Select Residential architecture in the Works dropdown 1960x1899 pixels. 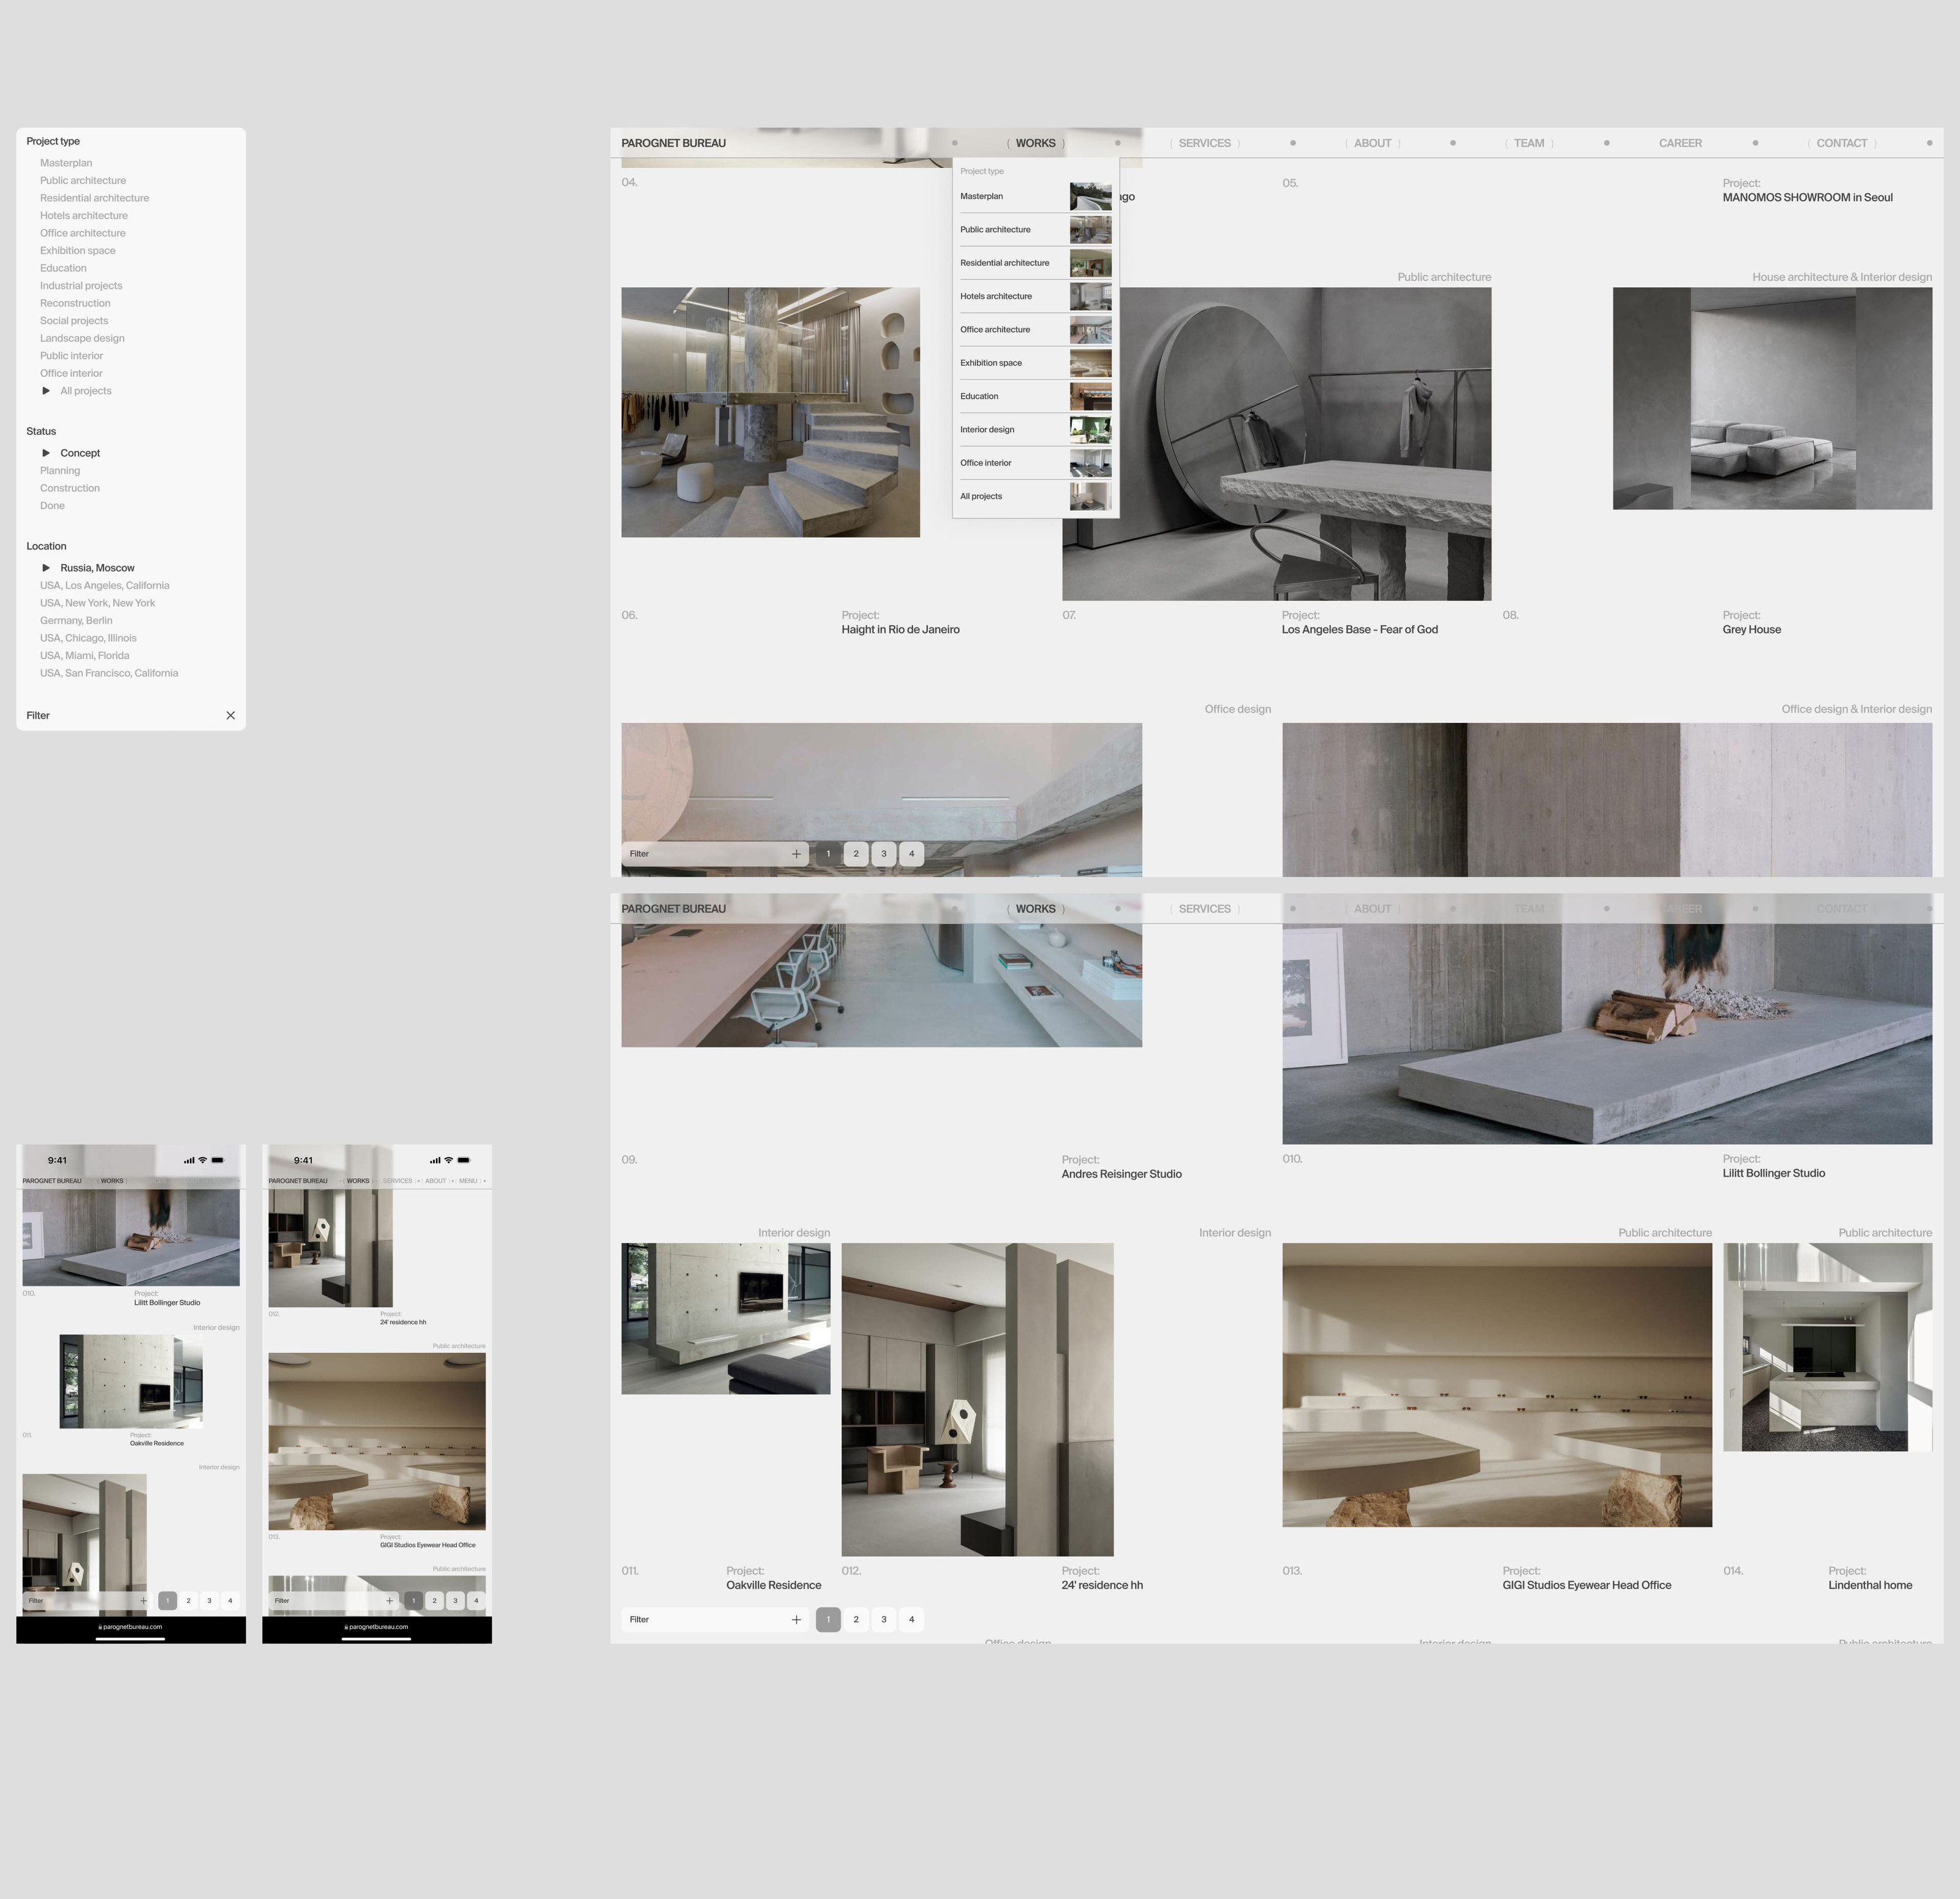pyautogui.click(x=1004, y=263)
